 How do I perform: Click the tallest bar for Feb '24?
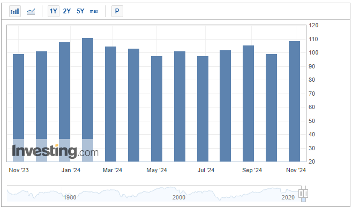pos(87,100)
